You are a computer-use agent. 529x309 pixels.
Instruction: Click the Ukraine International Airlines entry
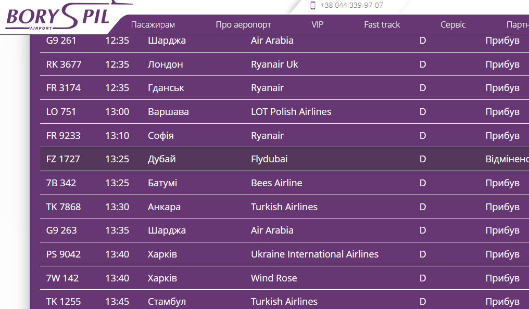[314, 254]
